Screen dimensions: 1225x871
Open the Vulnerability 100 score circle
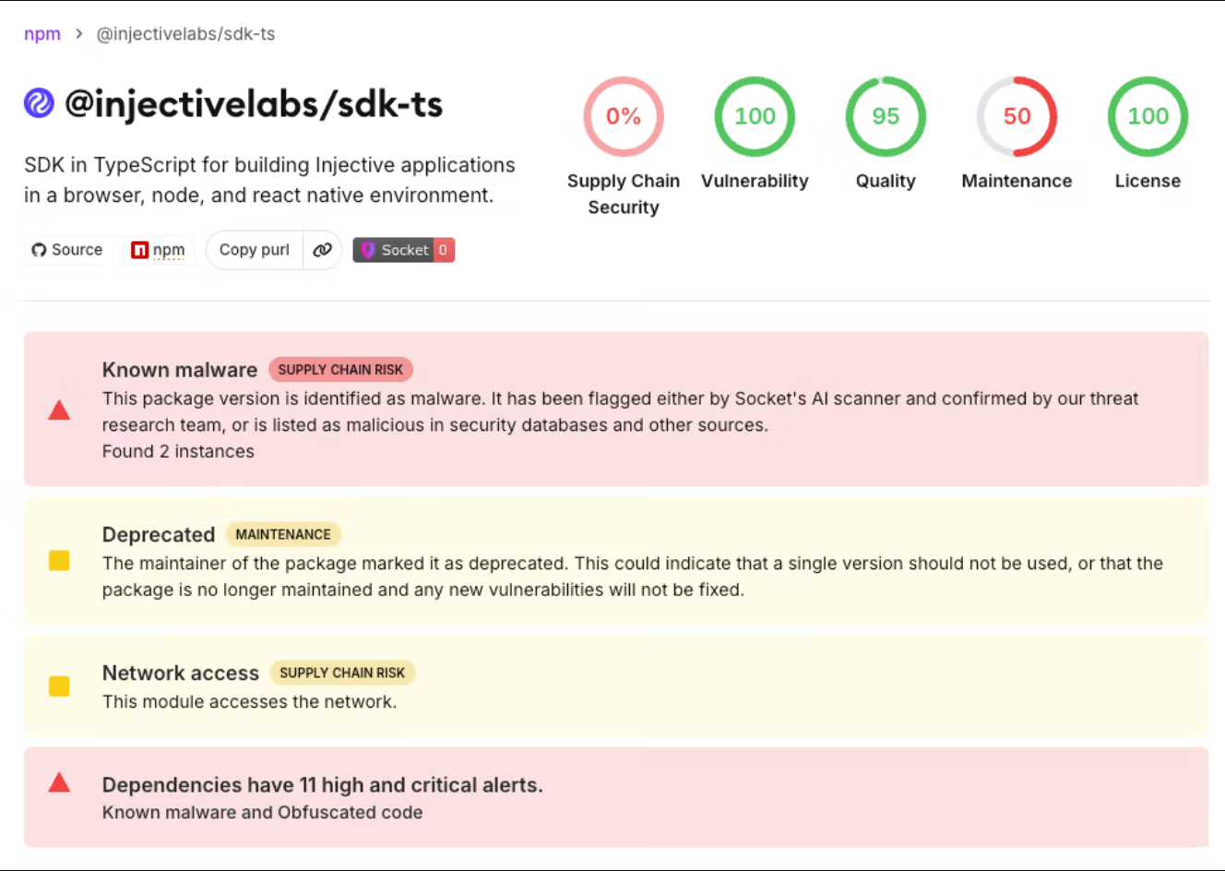[x=755, y=116]
